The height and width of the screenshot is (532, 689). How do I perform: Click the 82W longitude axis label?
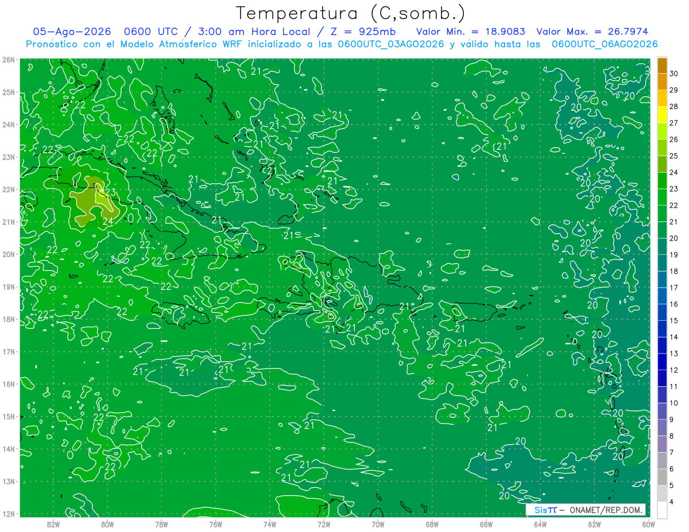pyautogui.click(x=53, y=524)
